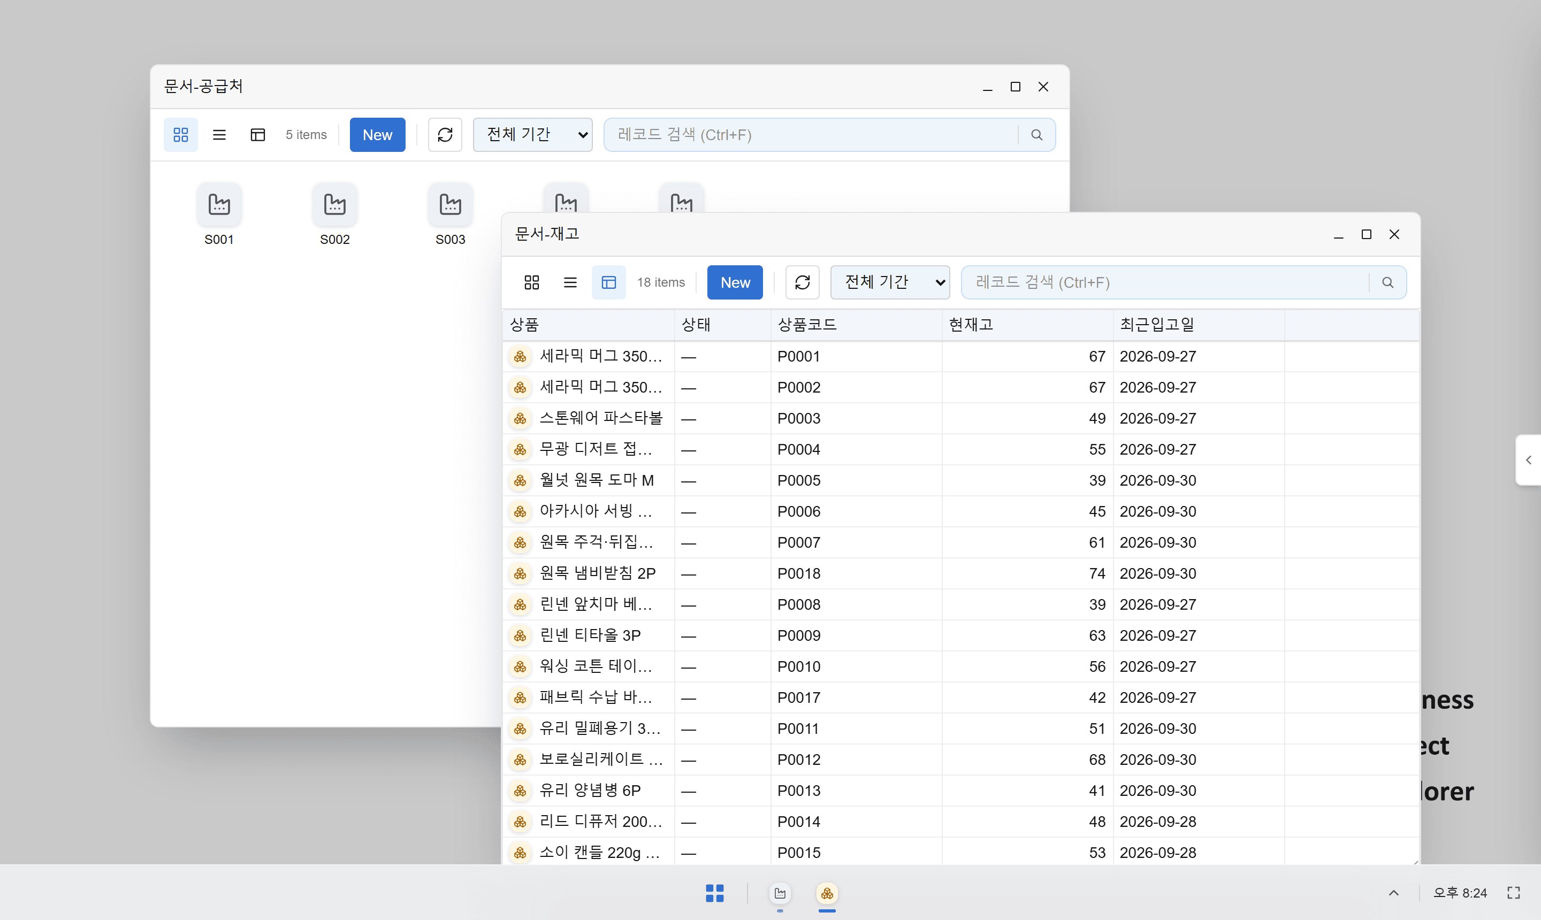Open supplier S002 icon
This screenshot has height=920, width=1541.
coord(335,214)
